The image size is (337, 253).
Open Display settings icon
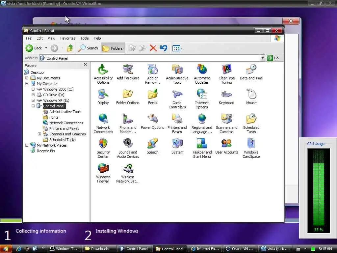(x=103, y=97)
